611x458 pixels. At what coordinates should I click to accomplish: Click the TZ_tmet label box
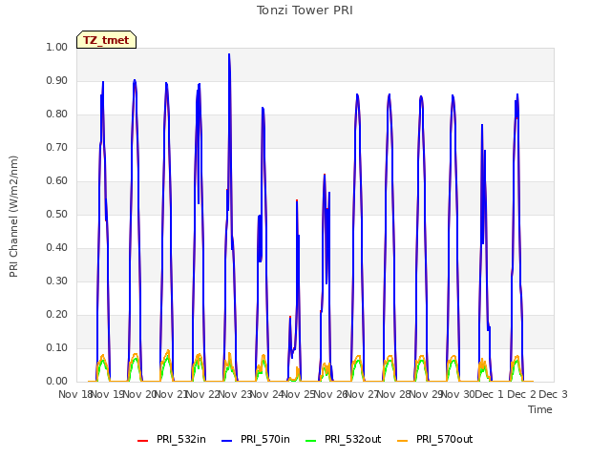tap(106, 40)
